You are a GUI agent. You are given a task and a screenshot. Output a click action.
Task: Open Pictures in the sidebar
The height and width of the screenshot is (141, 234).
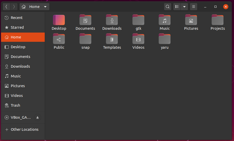tap(23, 86)
